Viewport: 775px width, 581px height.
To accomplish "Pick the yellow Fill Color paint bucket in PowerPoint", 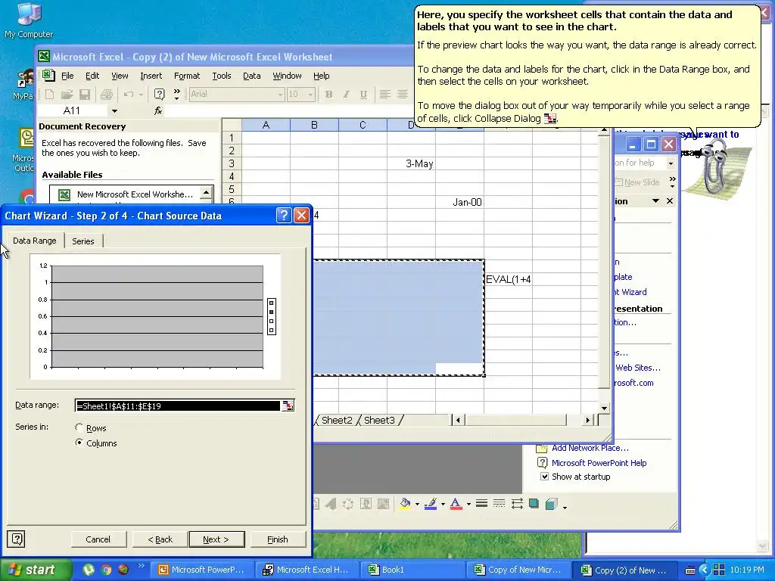I will point(406,503).
